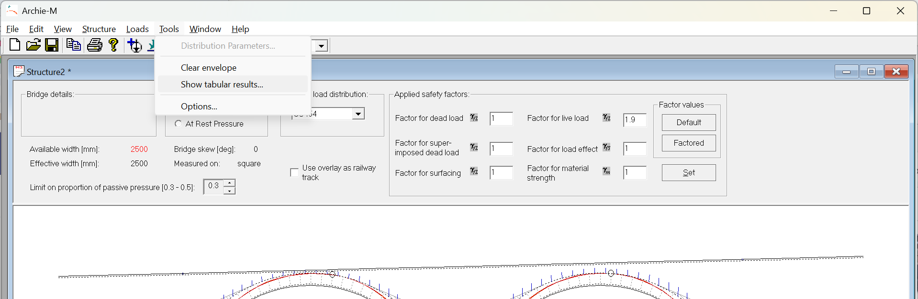Image resolution: width=918 pixels, height=299 pixels.
Task: Open the Edit menu
Action: coord(36,29)
